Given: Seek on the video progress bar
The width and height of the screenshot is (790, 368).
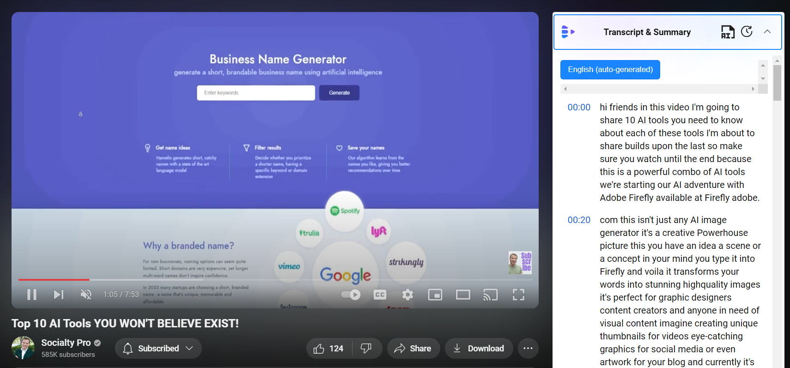Looking at the screenshot, I should (275, 279).
